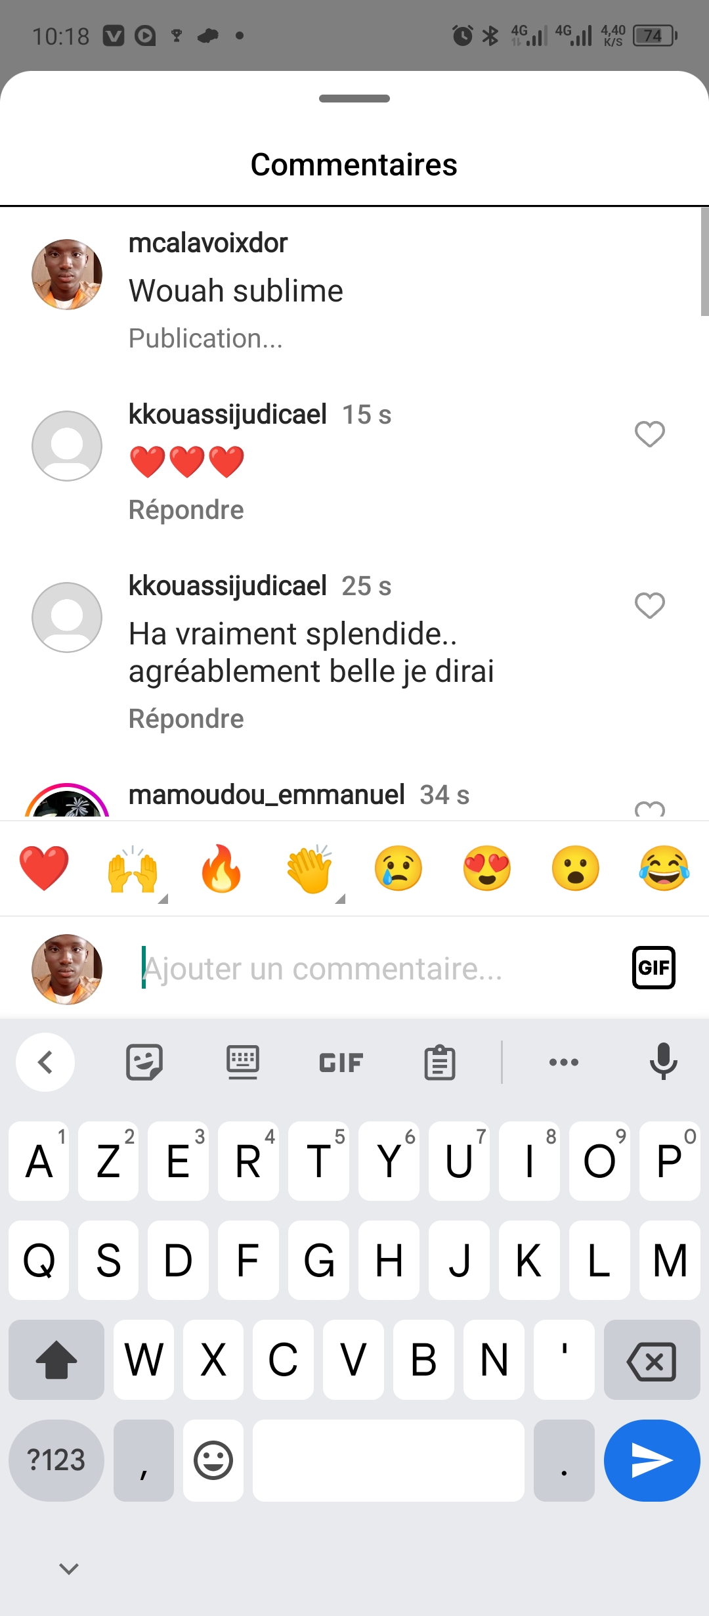Like kkouassijudicael's three hearts comment
709x1616 pixels.
point(650,434)
